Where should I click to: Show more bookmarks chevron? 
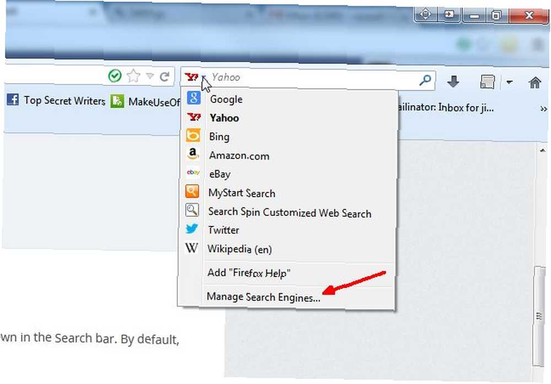coord(543,109)
